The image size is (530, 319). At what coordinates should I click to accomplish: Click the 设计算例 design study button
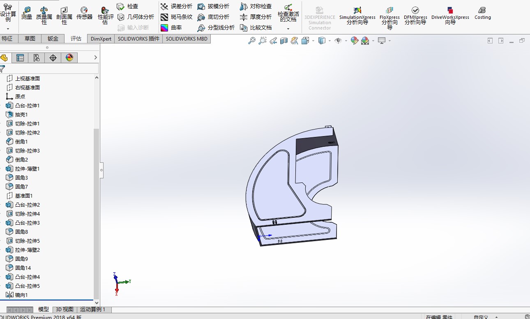tap(8, 13)
